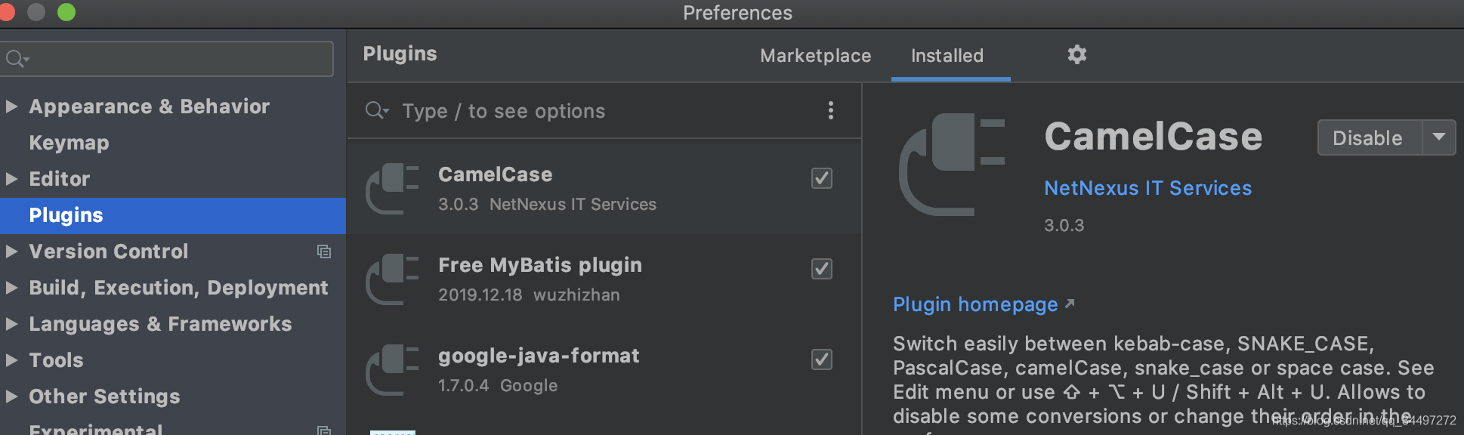
Task: Open the dropdown arrow next to Disable
Action: tap(1439, 137)
